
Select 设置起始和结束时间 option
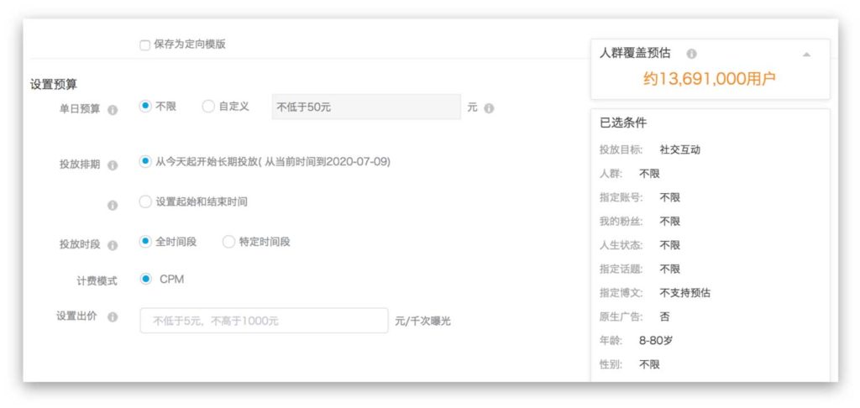144,201
